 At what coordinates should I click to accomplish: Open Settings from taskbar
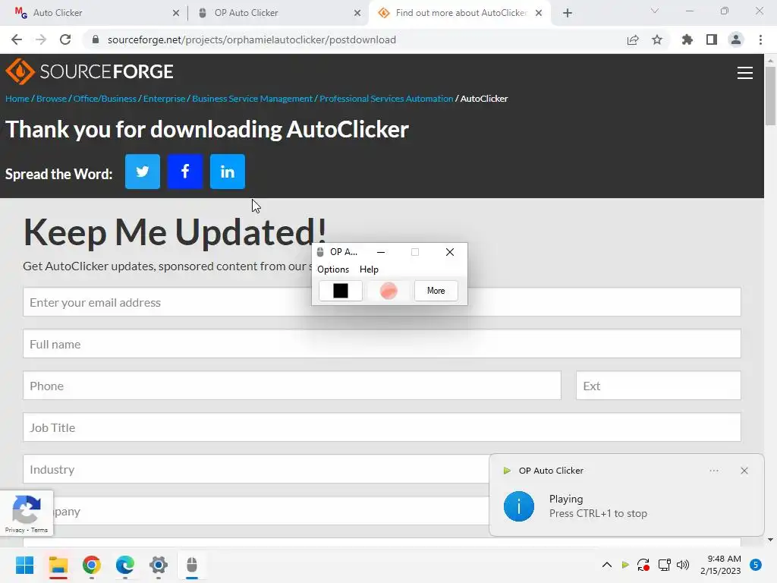pos(159,565)
